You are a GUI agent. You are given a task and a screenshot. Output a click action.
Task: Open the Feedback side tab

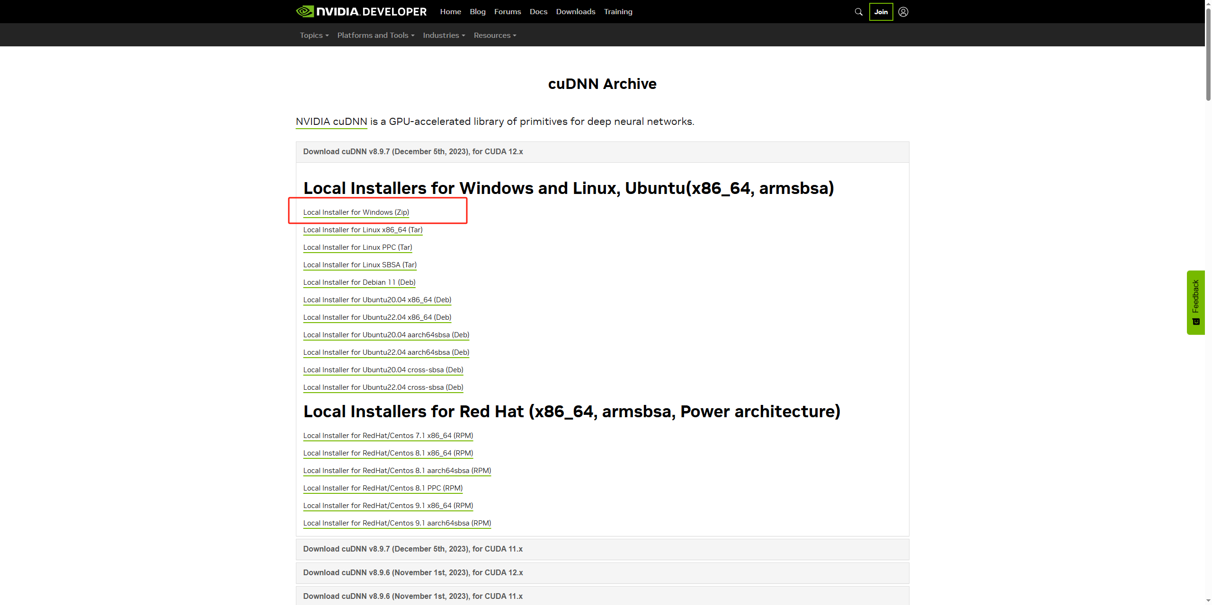click(1195, 302)
